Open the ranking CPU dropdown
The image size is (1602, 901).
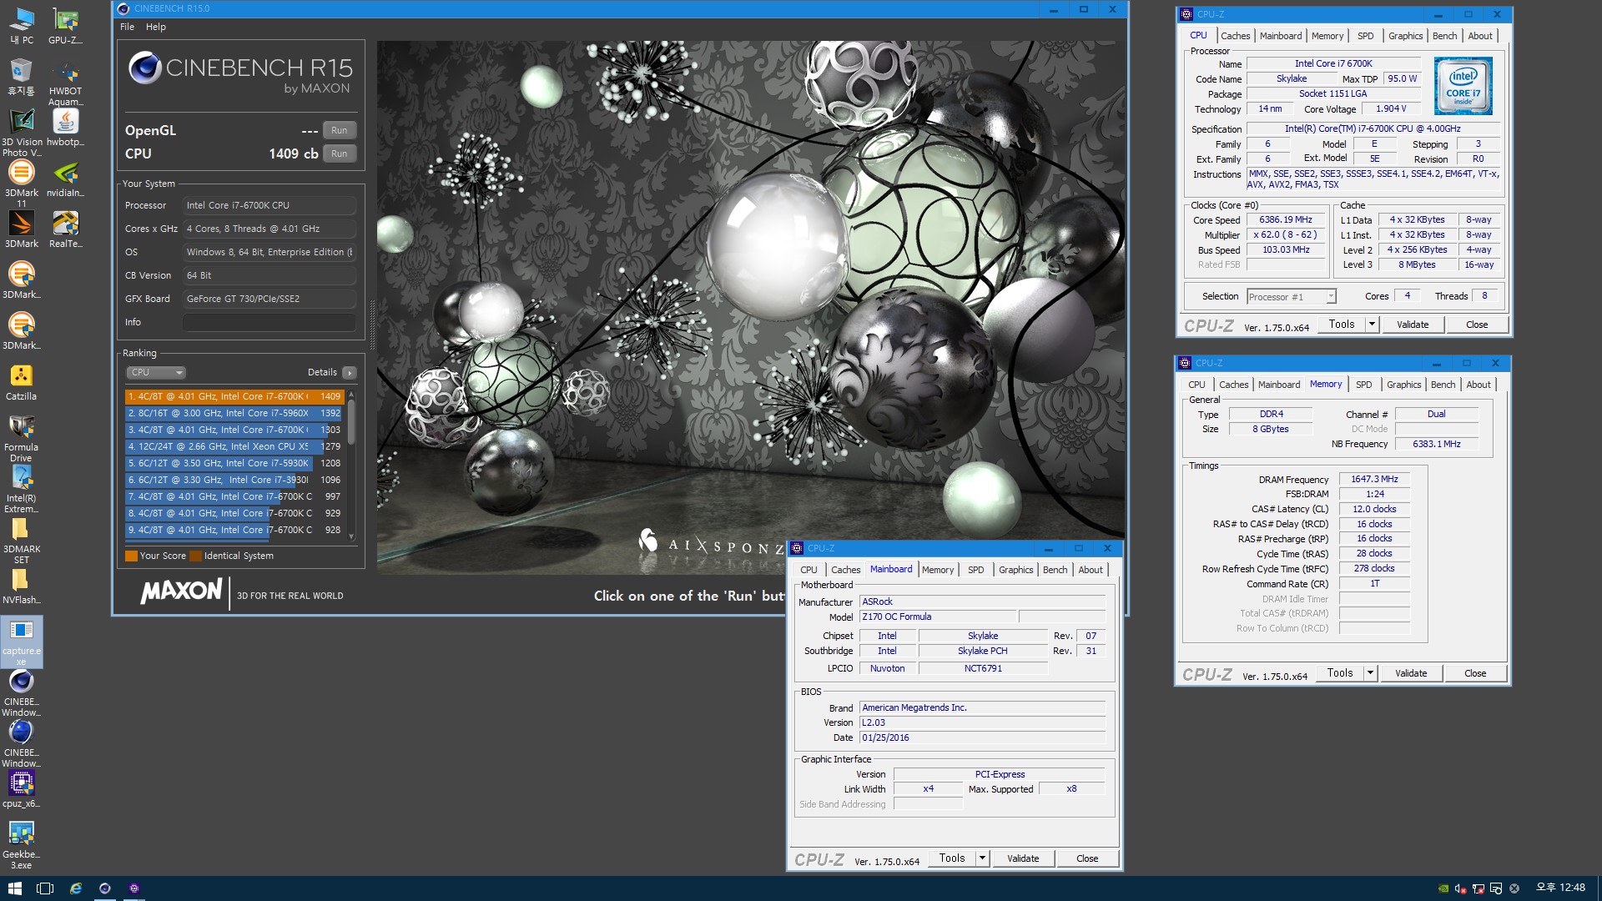pyautogui.click(x=156, y=372)
